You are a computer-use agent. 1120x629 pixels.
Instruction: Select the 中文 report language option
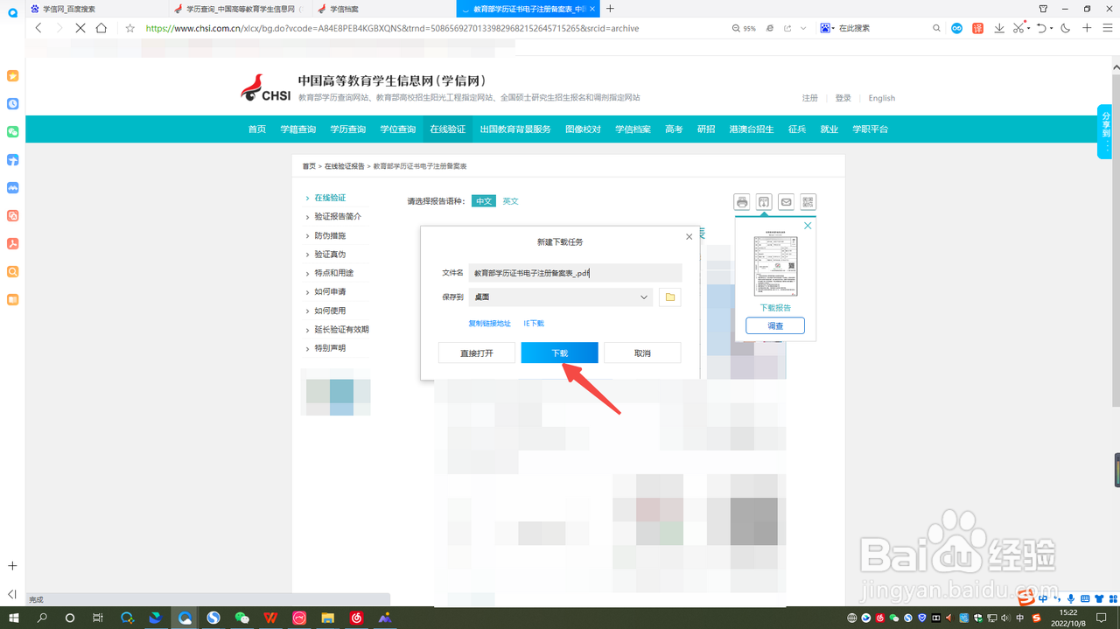click(x=484, y=200)
